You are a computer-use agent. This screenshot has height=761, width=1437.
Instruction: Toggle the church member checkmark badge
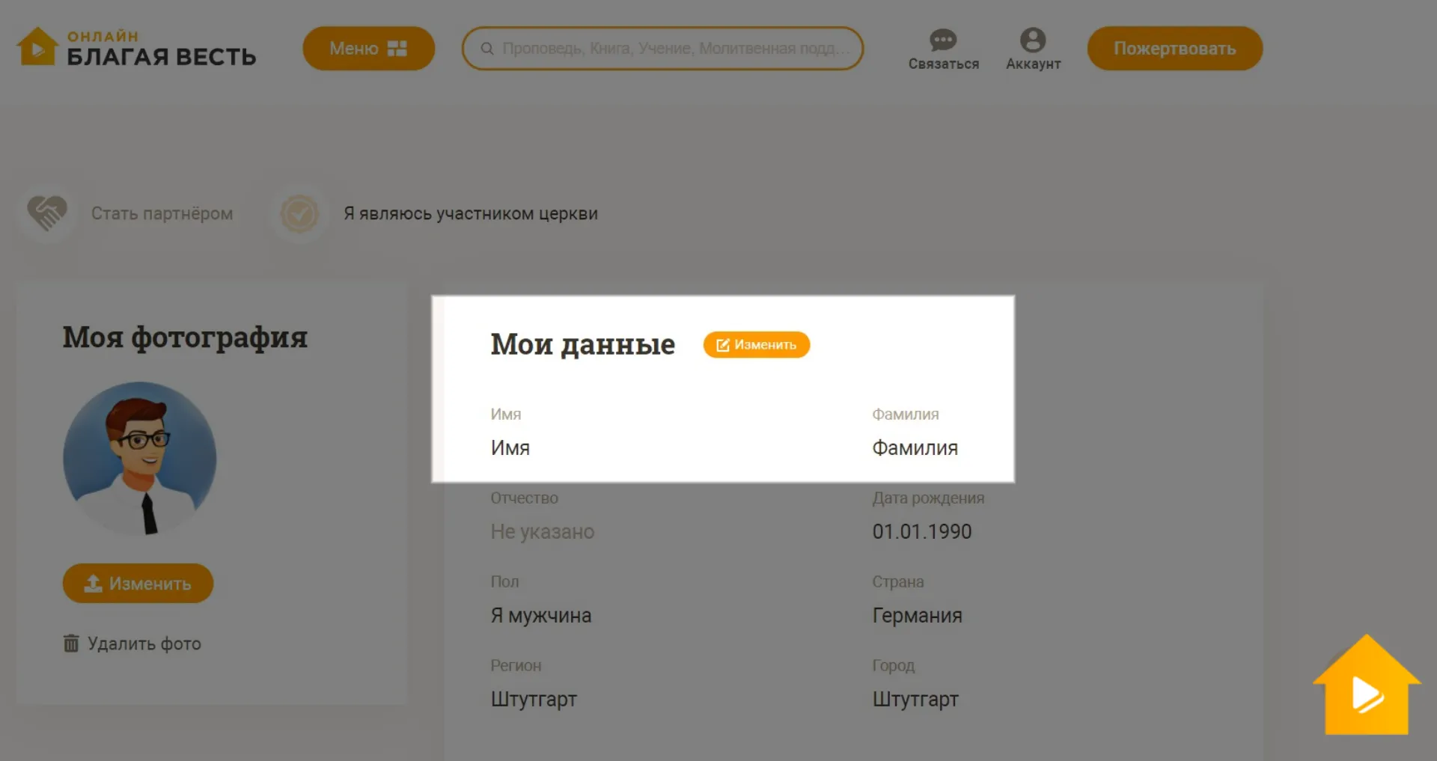[299, 214]
